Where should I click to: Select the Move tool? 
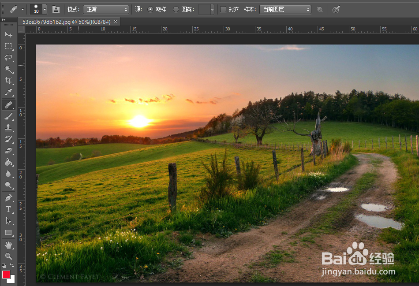pyautogui.click(x=8, y=34)
